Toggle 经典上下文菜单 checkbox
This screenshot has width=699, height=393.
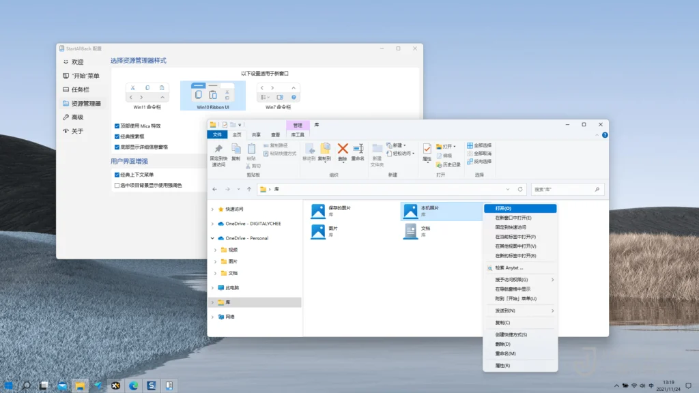(x=117, y=175)
